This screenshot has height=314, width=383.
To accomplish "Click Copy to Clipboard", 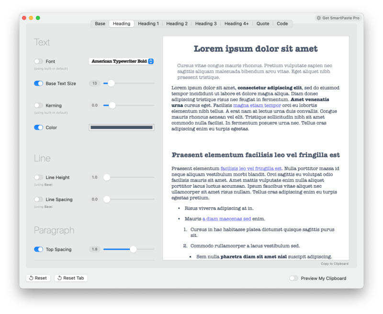I will click(x=335, y=263).
